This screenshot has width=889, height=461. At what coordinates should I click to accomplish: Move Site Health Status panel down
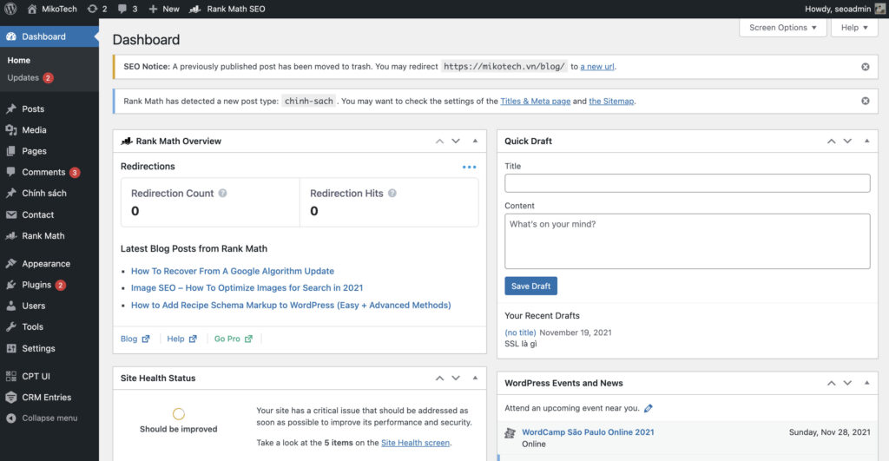click(x=456, y=378)
